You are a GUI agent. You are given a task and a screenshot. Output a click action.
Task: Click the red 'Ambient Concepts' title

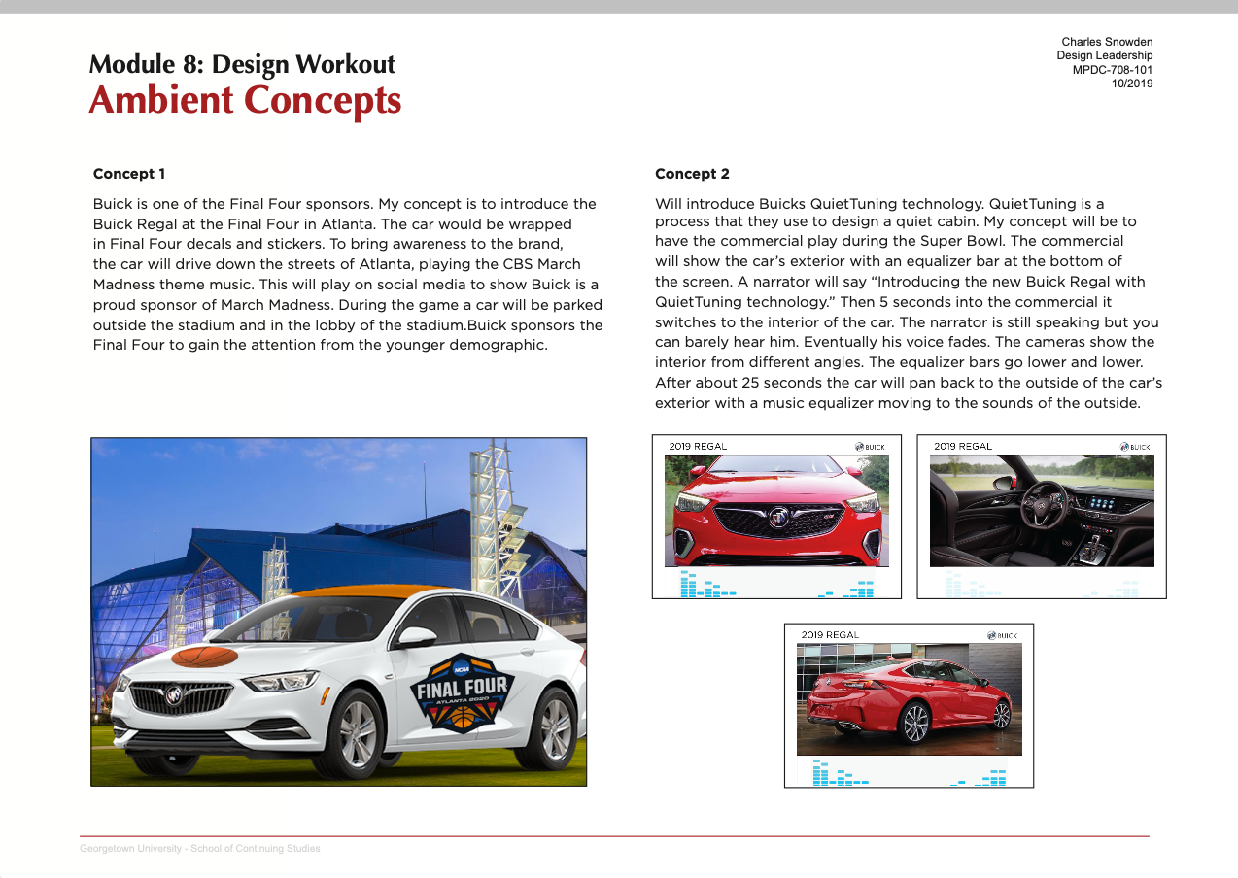click(245, 100)
